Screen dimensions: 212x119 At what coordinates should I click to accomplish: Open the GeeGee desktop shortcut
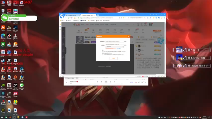15,94
